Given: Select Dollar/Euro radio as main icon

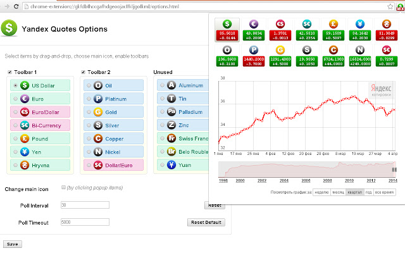Looking at the screenshot, I should click(89, 165).
